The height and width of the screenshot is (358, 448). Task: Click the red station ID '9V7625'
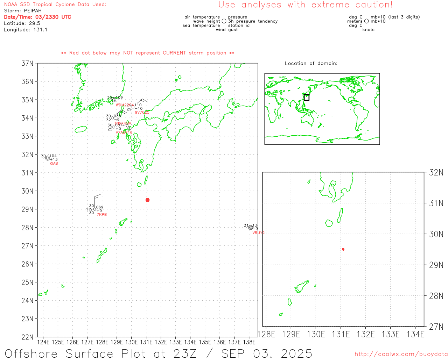click(142, 113)
